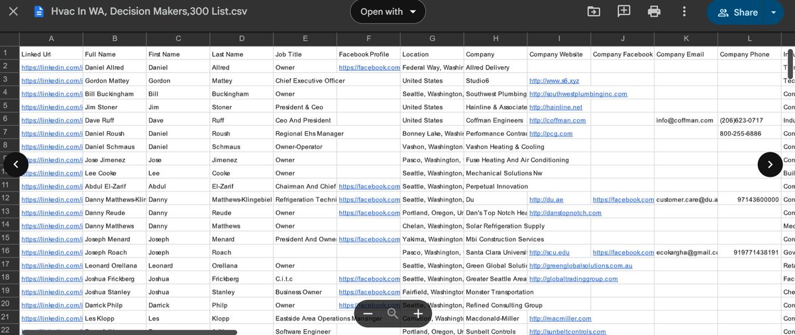Click the customer.care@du.a email cell

pos(686,199)
